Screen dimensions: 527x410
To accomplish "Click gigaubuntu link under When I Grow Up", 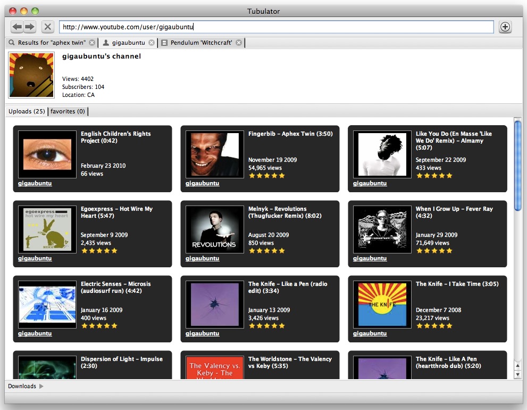I will pyautogui.click(x=370, y=259).
